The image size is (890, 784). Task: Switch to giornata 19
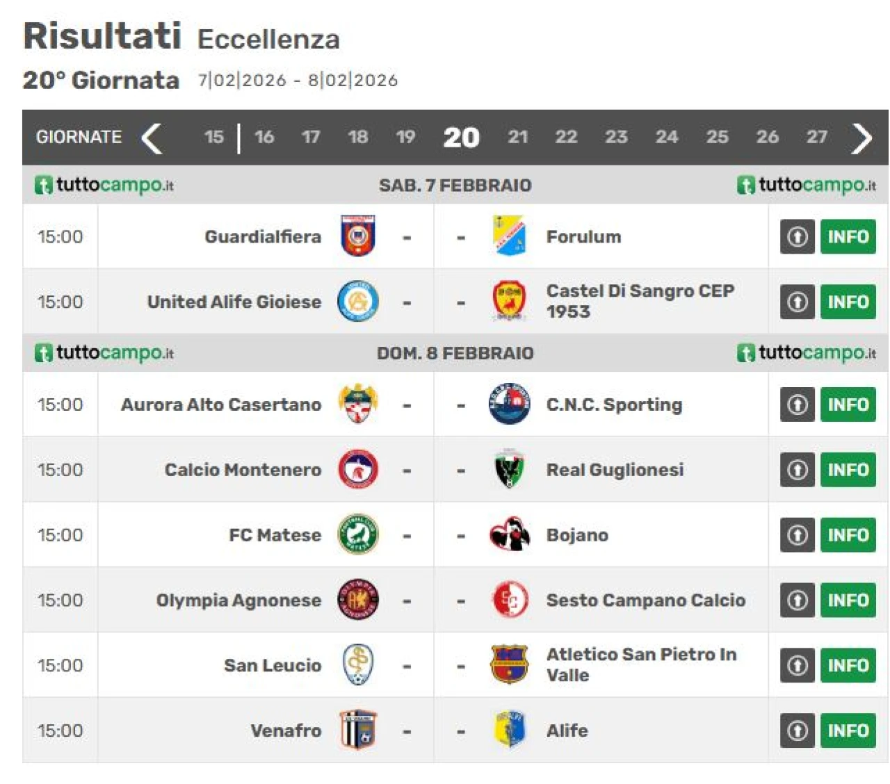click(x=405, y=137)
